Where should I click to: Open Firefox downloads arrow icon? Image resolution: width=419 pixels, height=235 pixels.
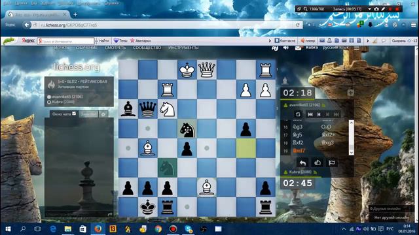pos(371,25)
